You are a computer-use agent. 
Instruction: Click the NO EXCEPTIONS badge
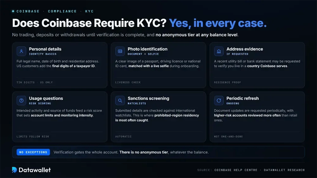[33, 152]
